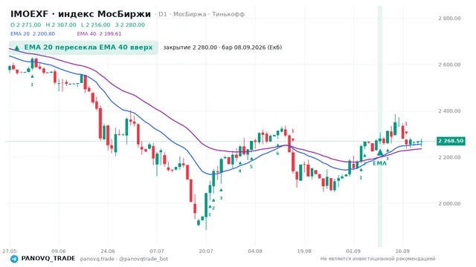Click 'Не является инвестиционной рекомендацией' disclaimer
Screen dimensions: 476x267
(x=378, y=259)
